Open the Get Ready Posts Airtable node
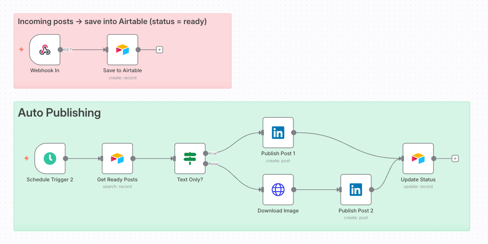The image size is (488, 244). 117,159
